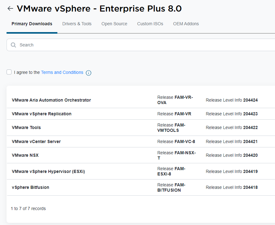Switch to the Drivers & Tools tab

(x=77, y=24)
